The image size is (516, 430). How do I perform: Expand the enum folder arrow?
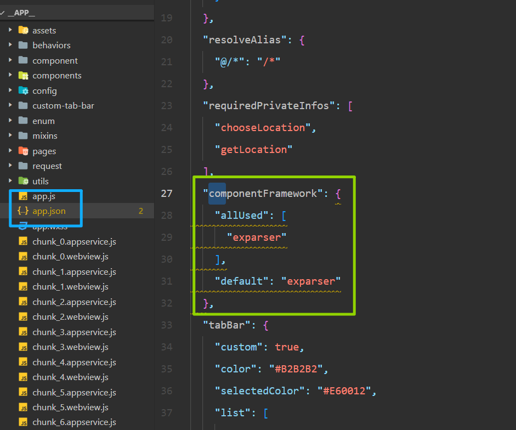(10, 121)
